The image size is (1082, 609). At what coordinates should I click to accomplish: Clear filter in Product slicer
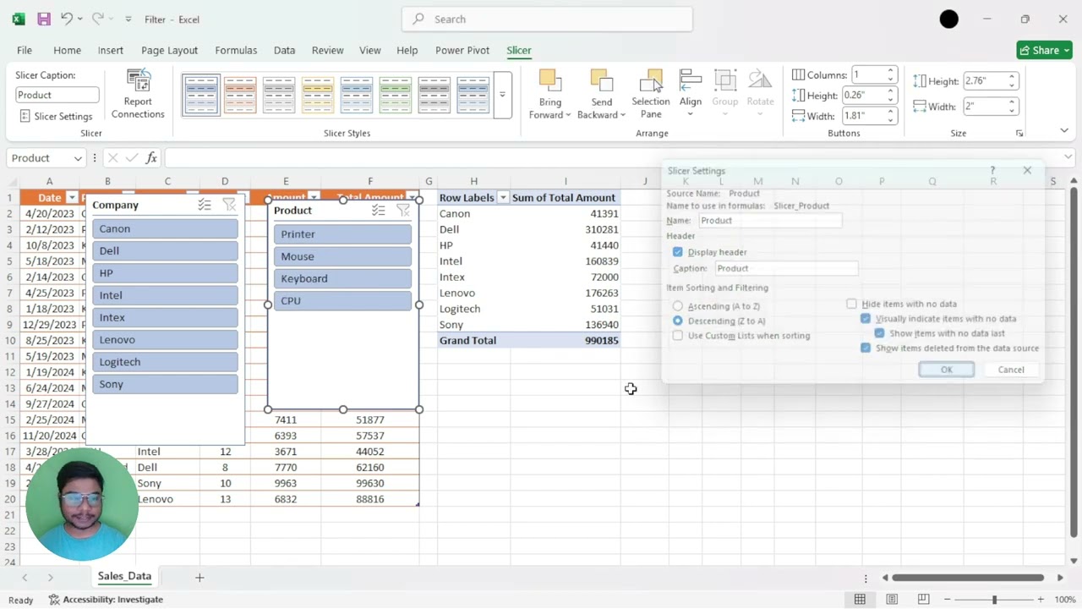(x=403, y=210)
